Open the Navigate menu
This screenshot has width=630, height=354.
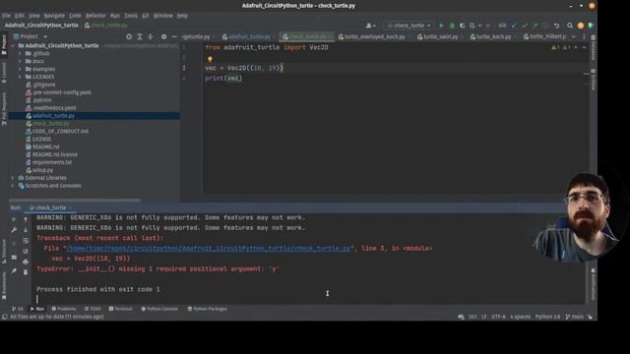(54, 16)
